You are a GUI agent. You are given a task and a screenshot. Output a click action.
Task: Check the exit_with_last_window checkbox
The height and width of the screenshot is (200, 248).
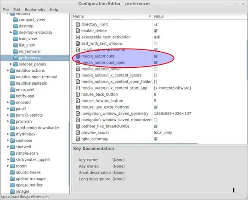click(156, 43)
